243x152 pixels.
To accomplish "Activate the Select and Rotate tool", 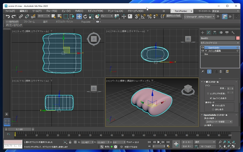I will point(85,16).
